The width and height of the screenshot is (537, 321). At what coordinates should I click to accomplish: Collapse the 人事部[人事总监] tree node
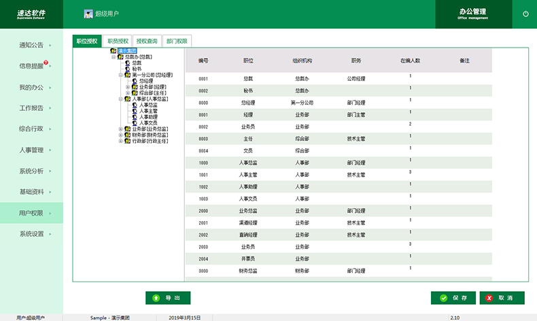coord(120,99)
